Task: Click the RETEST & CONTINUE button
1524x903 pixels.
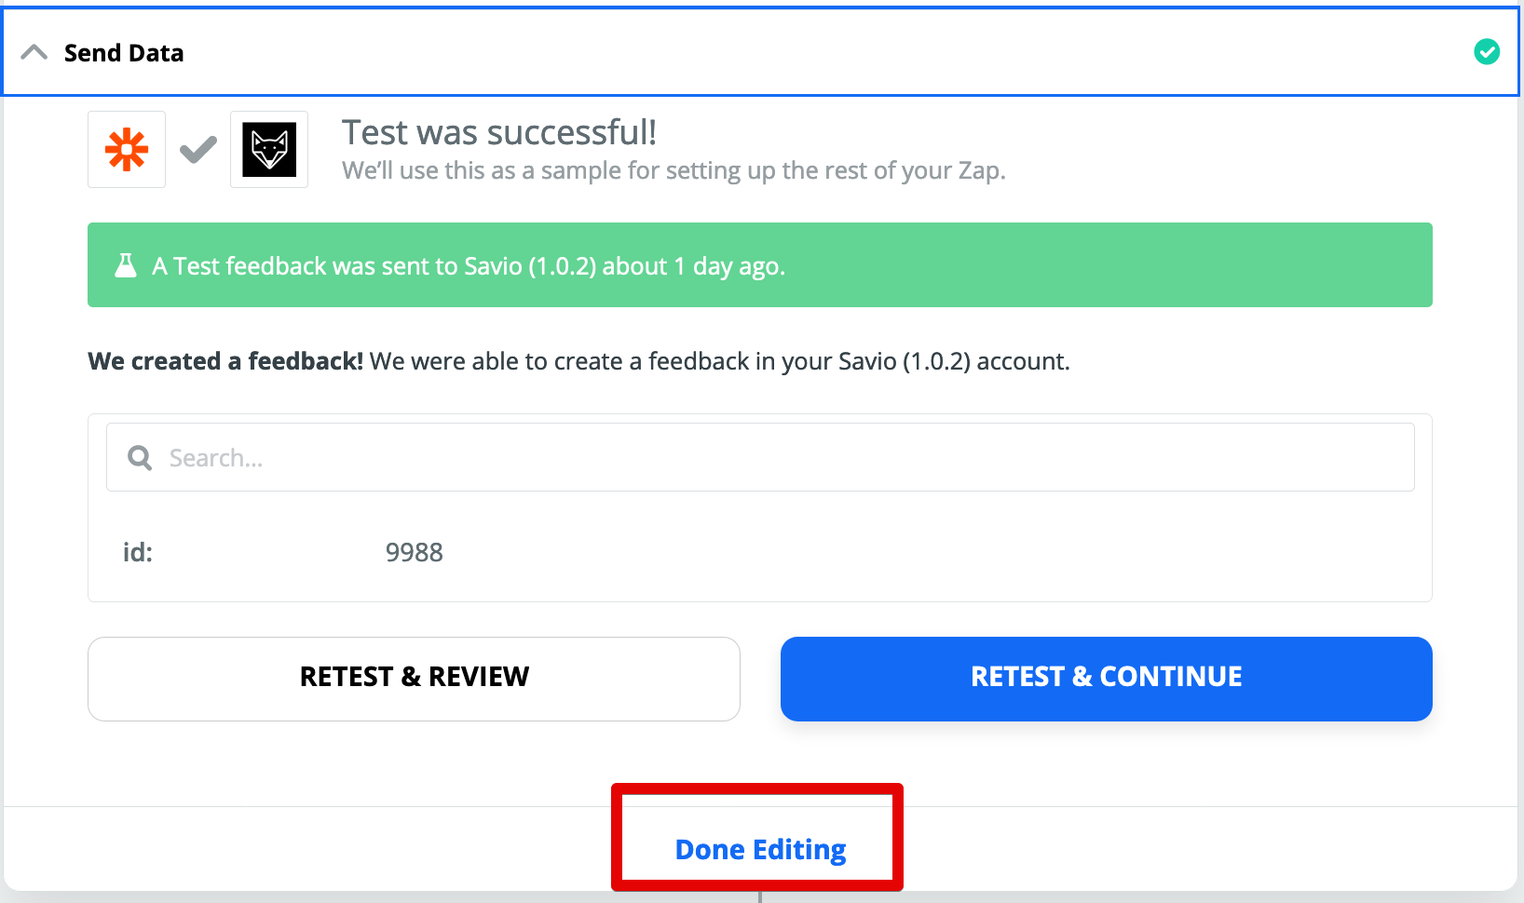Action: pyautogui.click(x=1107, y=679)
